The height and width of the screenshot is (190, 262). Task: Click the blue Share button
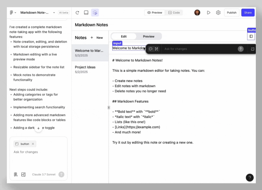pyautogui.click(x=248, y=13)
